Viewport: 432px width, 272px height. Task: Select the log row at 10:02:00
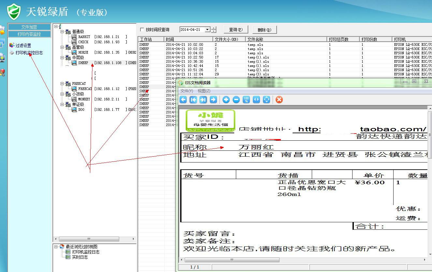pyautogui.click(x=285, y=45)
